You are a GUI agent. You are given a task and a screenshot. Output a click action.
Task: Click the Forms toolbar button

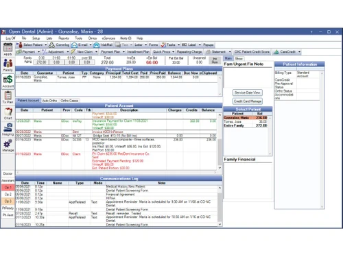153,45
